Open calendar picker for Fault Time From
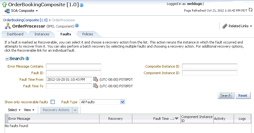This screenshot has height=133, width=254. coord(95,79)
